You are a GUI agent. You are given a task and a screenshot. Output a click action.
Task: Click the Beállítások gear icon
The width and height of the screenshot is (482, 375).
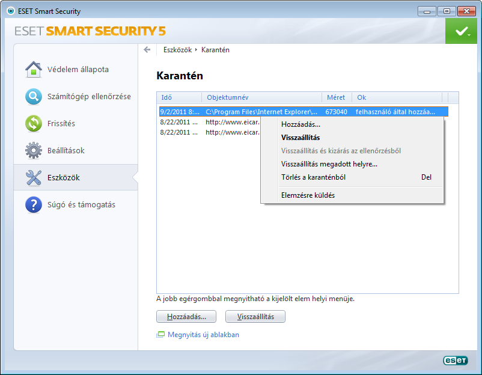(34, 151)
